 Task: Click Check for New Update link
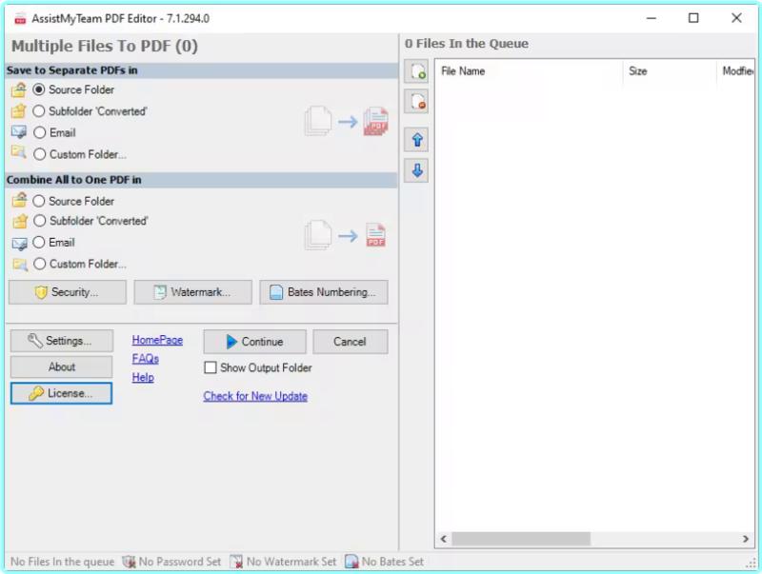[255, 396]
